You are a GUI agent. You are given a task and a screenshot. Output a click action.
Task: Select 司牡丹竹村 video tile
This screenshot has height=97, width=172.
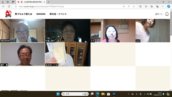point(23,30)
